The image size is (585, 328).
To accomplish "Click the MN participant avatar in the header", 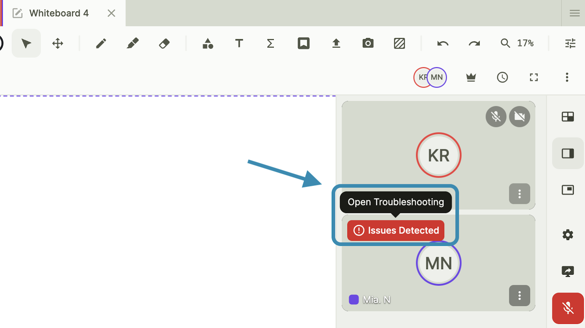I will [x=438, y=77].
